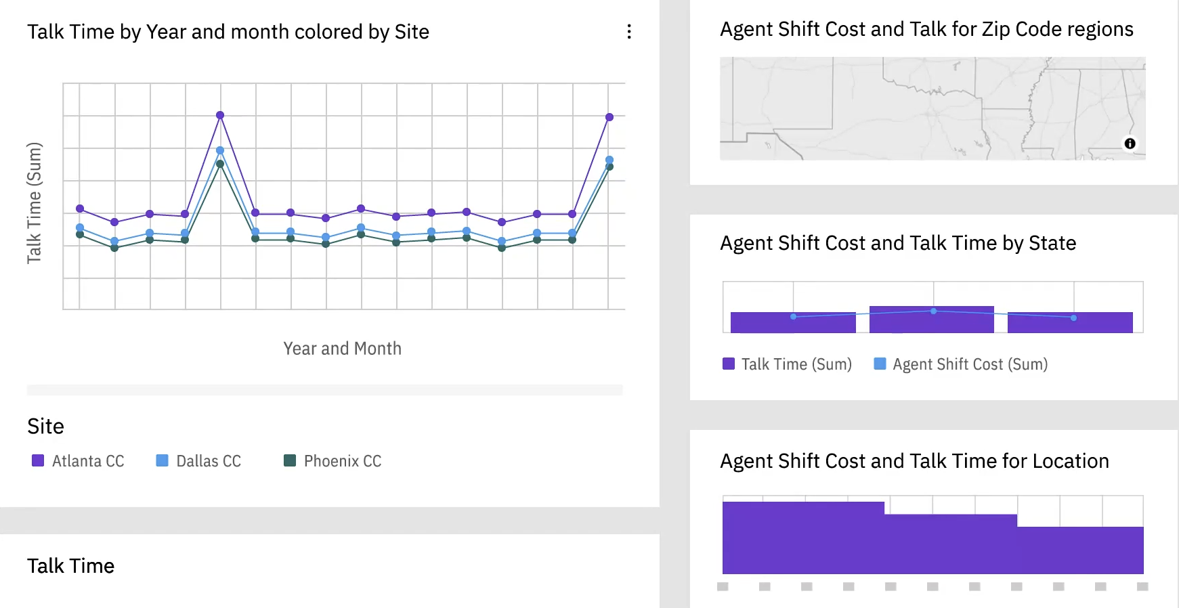1179x608 pixels.
Task: Select the Talk Time (Sum) legend label
Action: click(796, 364)
